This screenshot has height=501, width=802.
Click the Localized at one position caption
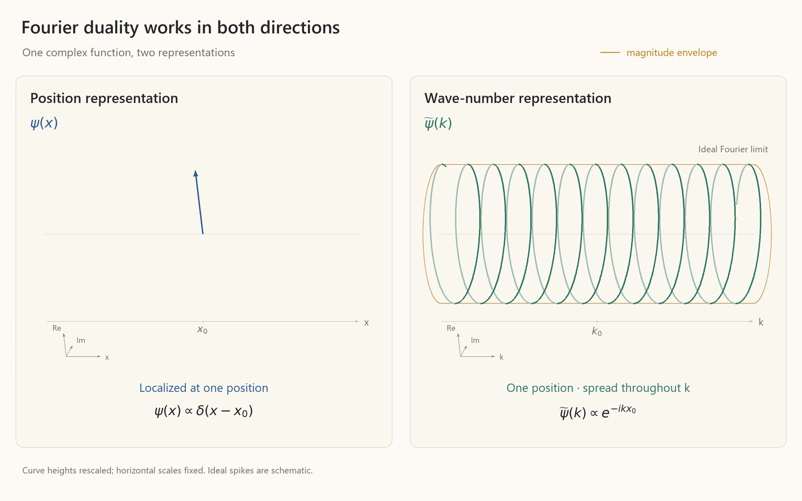[204, 388]
